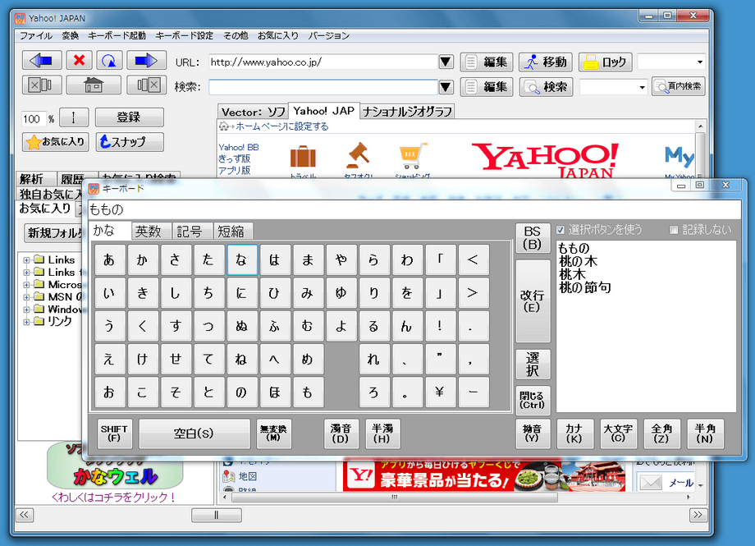Toggle the 半濁 (H) semi-voiced key

point(382,434)
